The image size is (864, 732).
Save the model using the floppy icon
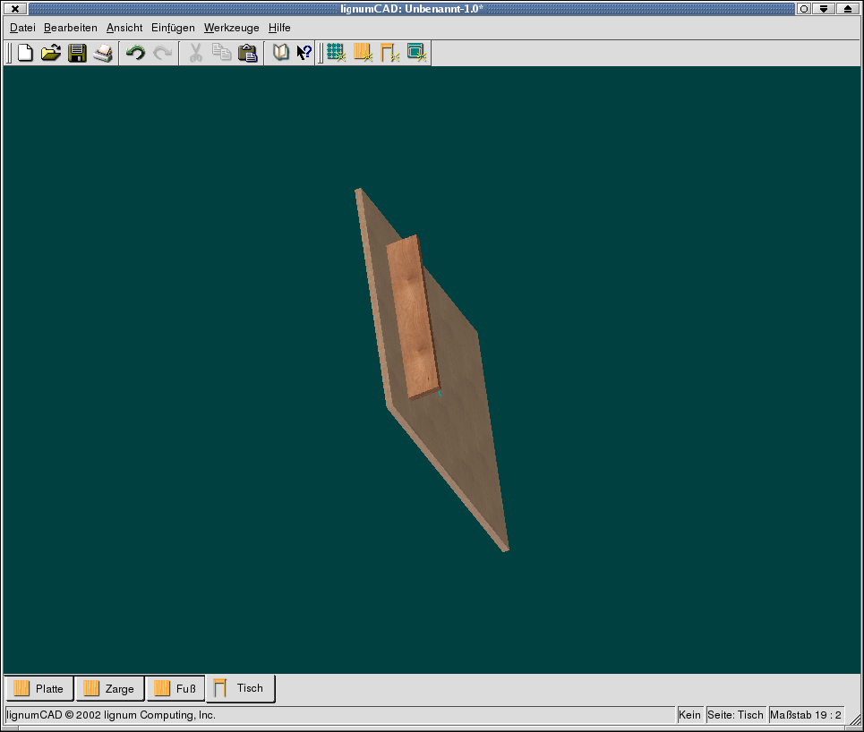pos(77,53)
